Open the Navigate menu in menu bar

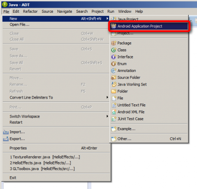[65, 12]
